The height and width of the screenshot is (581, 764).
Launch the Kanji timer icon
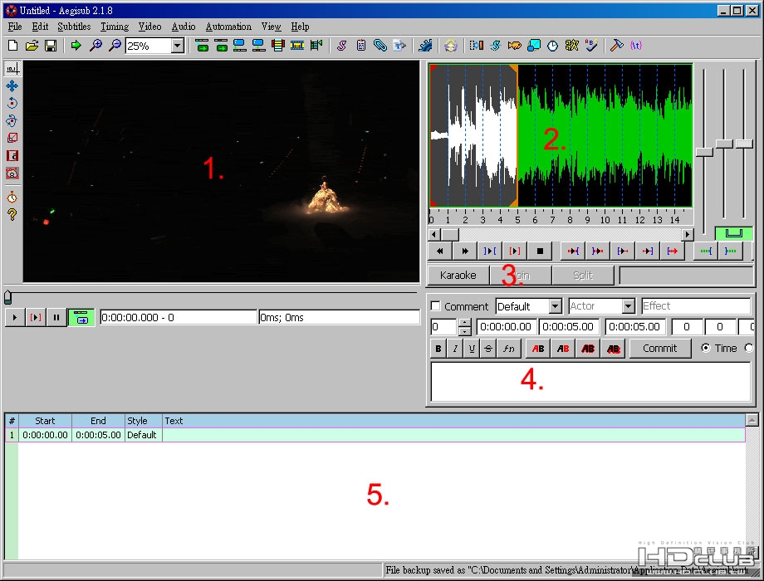click(571, 46)
